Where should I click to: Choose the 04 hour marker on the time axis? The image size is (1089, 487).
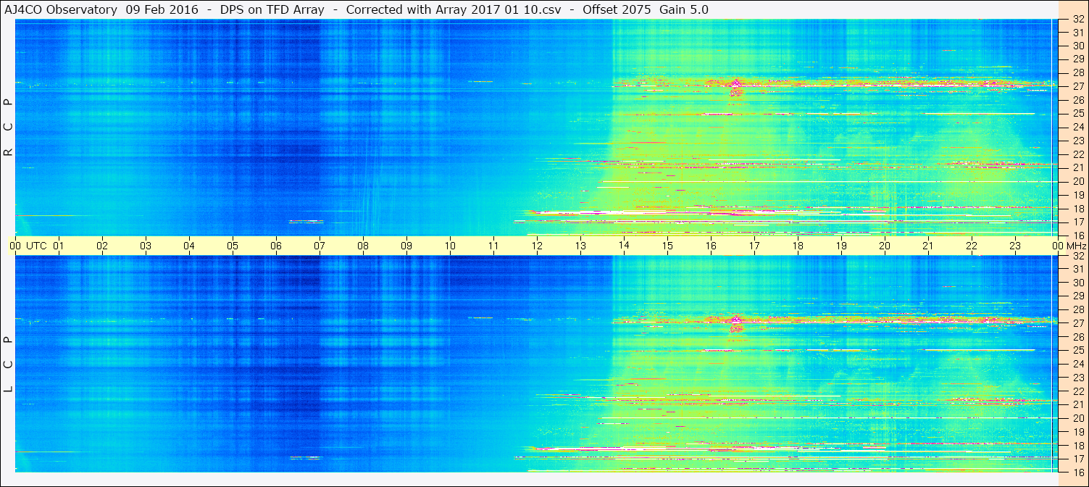click(189, 246)
